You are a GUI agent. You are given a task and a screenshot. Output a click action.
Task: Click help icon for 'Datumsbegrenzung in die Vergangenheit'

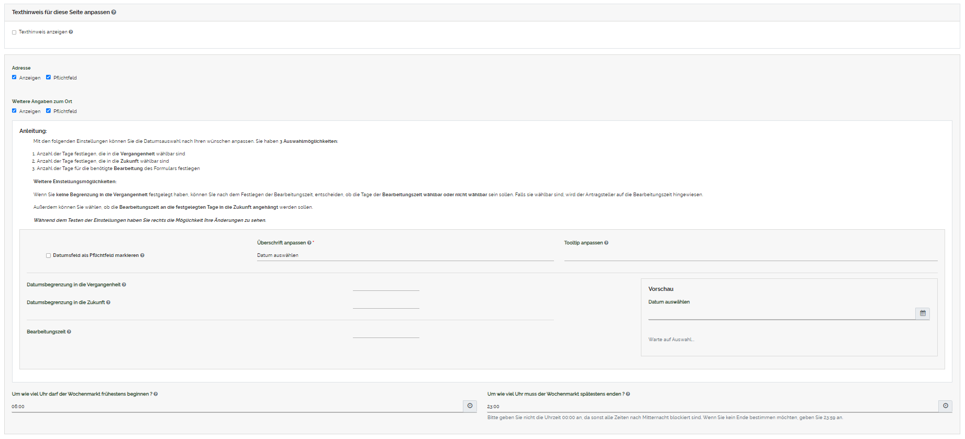[x=124, y=285]
